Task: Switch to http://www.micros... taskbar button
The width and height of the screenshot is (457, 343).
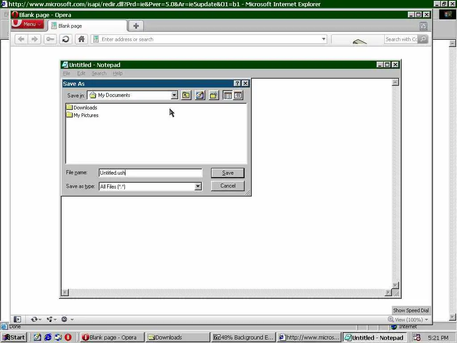Action: tap(309, 338)
